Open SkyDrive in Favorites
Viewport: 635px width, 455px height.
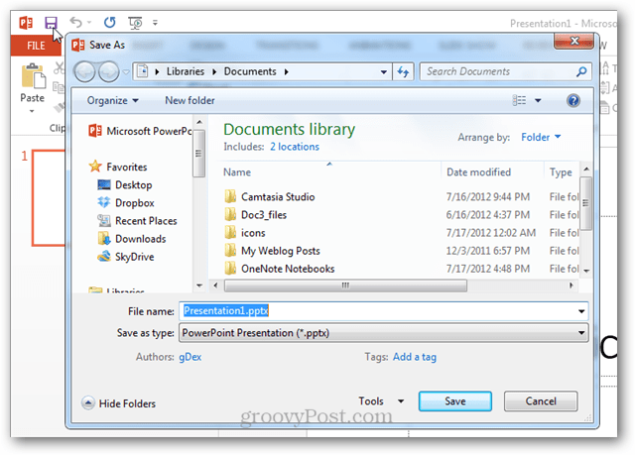coord(126,257)
